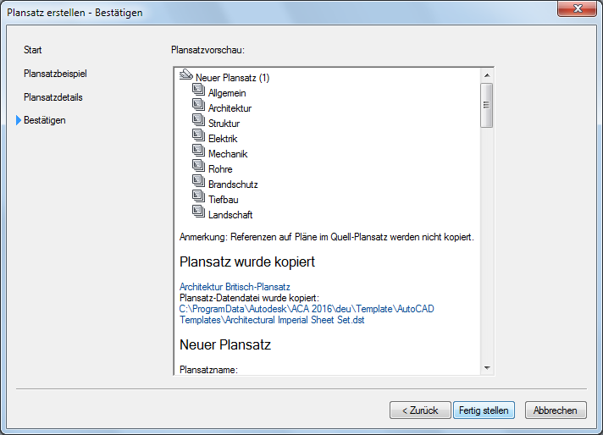The height and width of the screenshot is (435, 603).
Task: Click the Allgemein subset icon
Action: coord(199,92)
